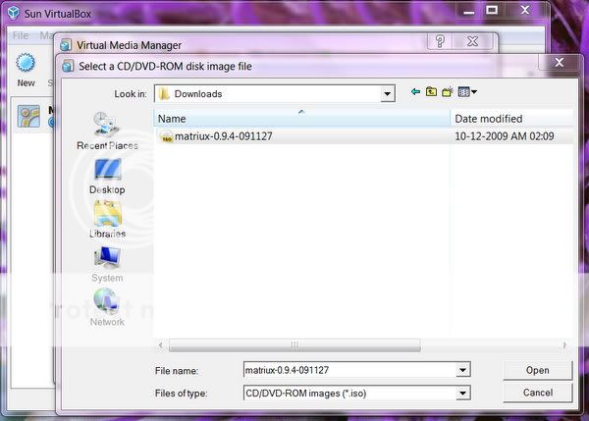Open File menu in Sun VirtualBox
This screenshot has height=421, width=589.
[x=21, y=35]
